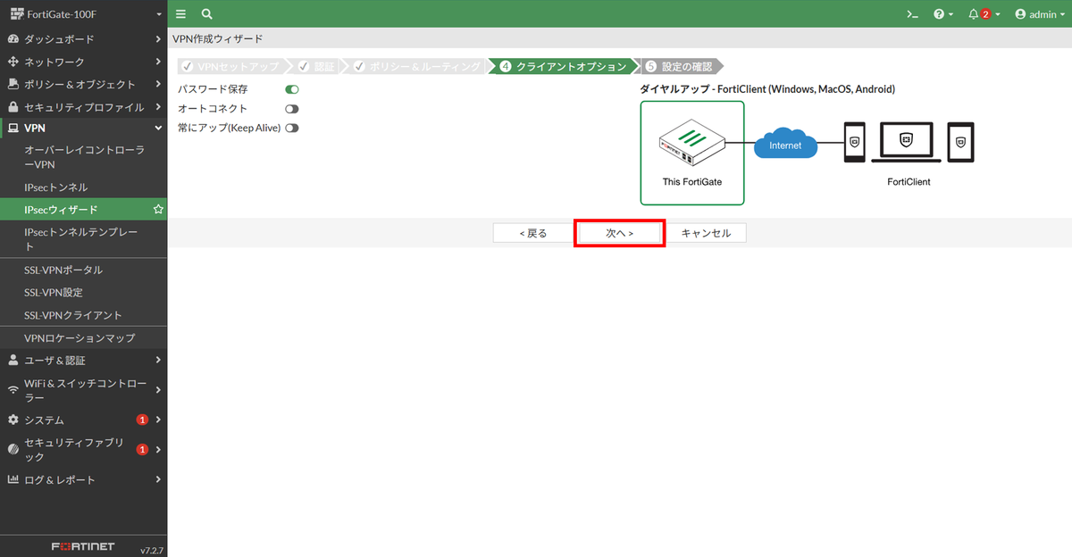Expand the ポリシー＆オブジェクト menu chevron
Screen dimensions: 1072x557
tap(157, 84)
